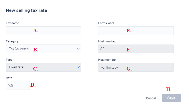Click the Forms label caption text
189x110 pixels.
click(x=106, y=23)
